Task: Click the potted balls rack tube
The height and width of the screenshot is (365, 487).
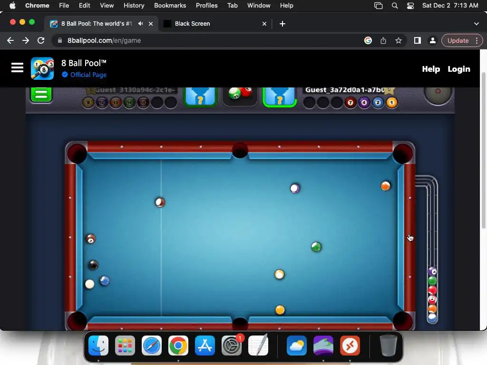Action: (432, 250)
